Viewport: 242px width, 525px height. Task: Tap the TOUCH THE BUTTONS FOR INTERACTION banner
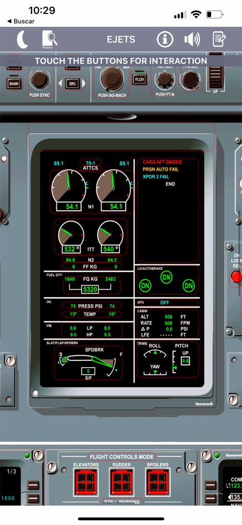(121, 61)
